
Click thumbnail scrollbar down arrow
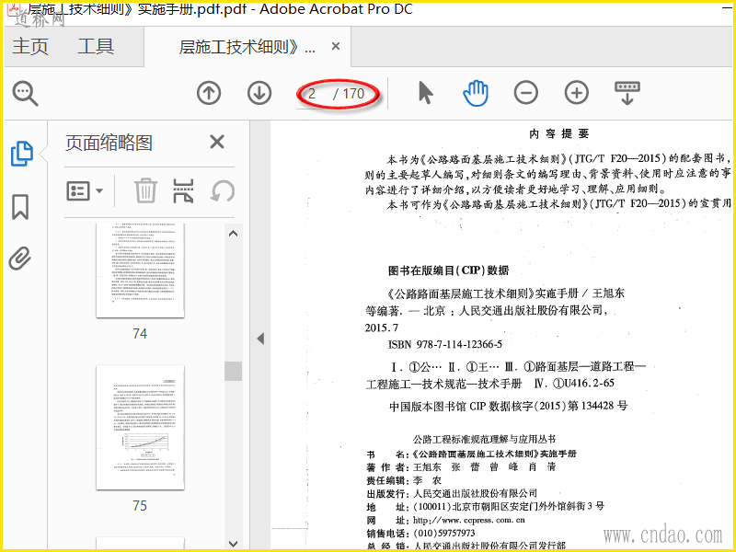pyautogui.click(x=233, y=544)
